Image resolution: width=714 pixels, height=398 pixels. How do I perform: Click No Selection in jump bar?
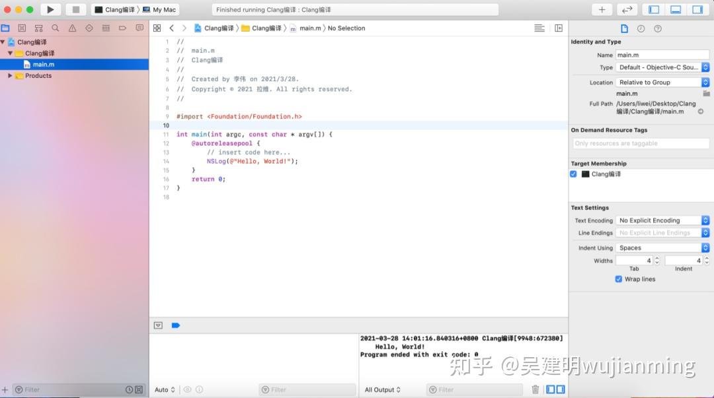[346, 28]
